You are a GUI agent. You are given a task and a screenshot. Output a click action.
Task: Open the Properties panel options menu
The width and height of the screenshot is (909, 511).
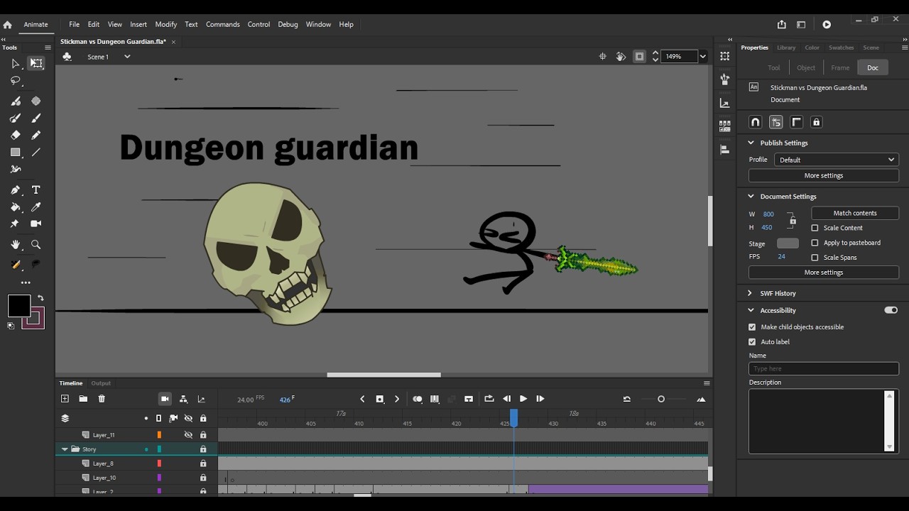pyautogui.click(x=905, y=48)
